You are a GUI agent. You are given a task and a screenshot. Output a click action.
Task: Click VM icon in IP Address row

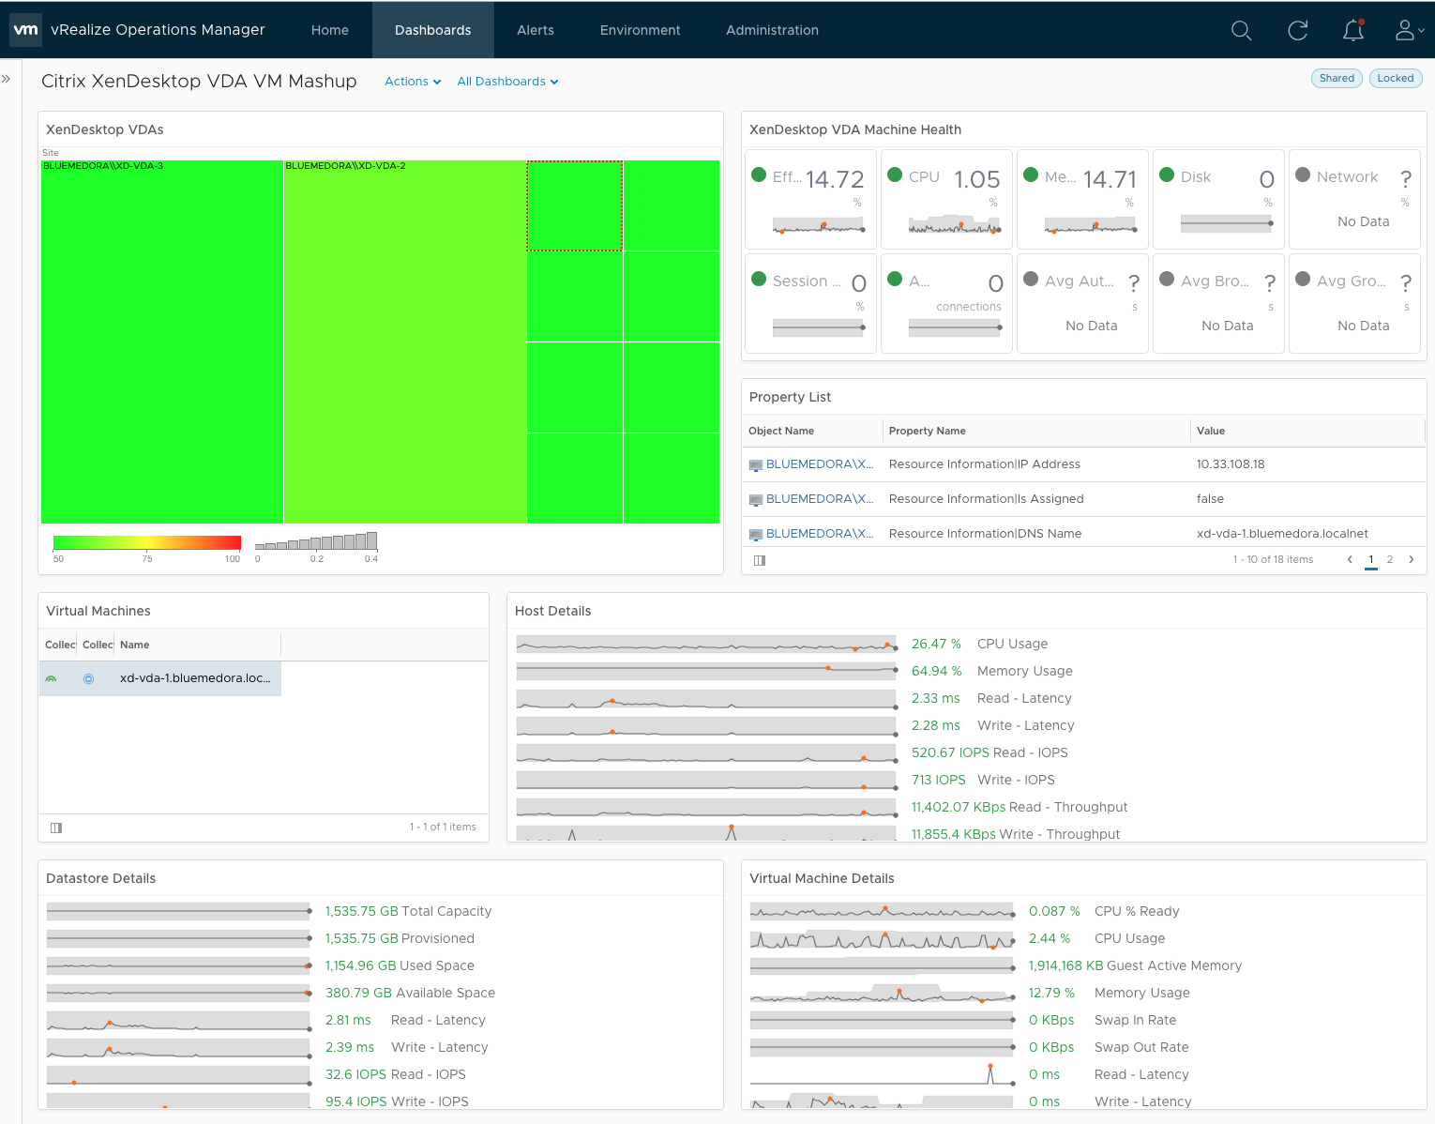756,465
